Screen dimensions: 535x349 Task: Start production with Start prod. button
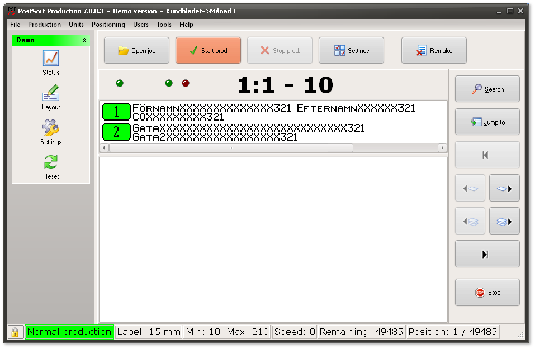click(x=208, y=50)
